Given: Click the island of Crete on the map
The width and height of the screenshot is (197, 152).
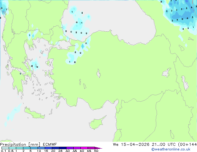Looking at the screenshot, I should [34, 114].
